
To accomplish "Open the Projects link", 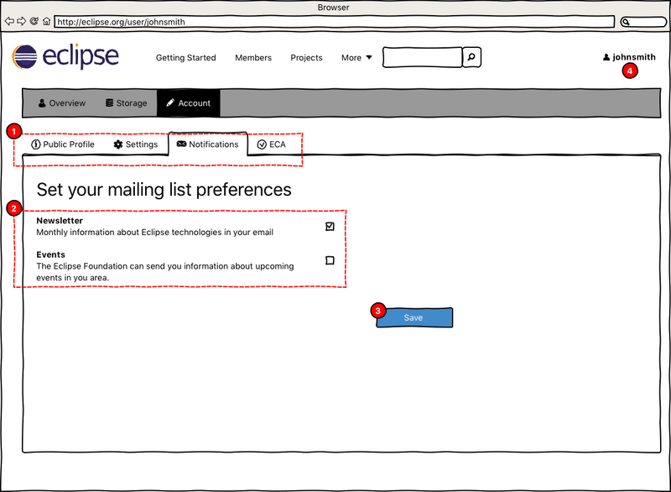I will tap(306, 57).
